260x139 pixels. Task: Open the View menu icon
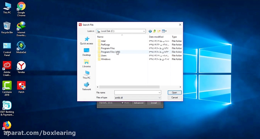point(164,31)
